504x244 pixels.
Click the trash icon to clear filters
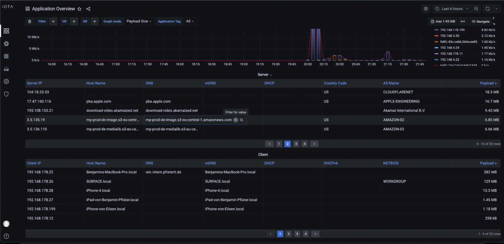(x=29, y=21)
